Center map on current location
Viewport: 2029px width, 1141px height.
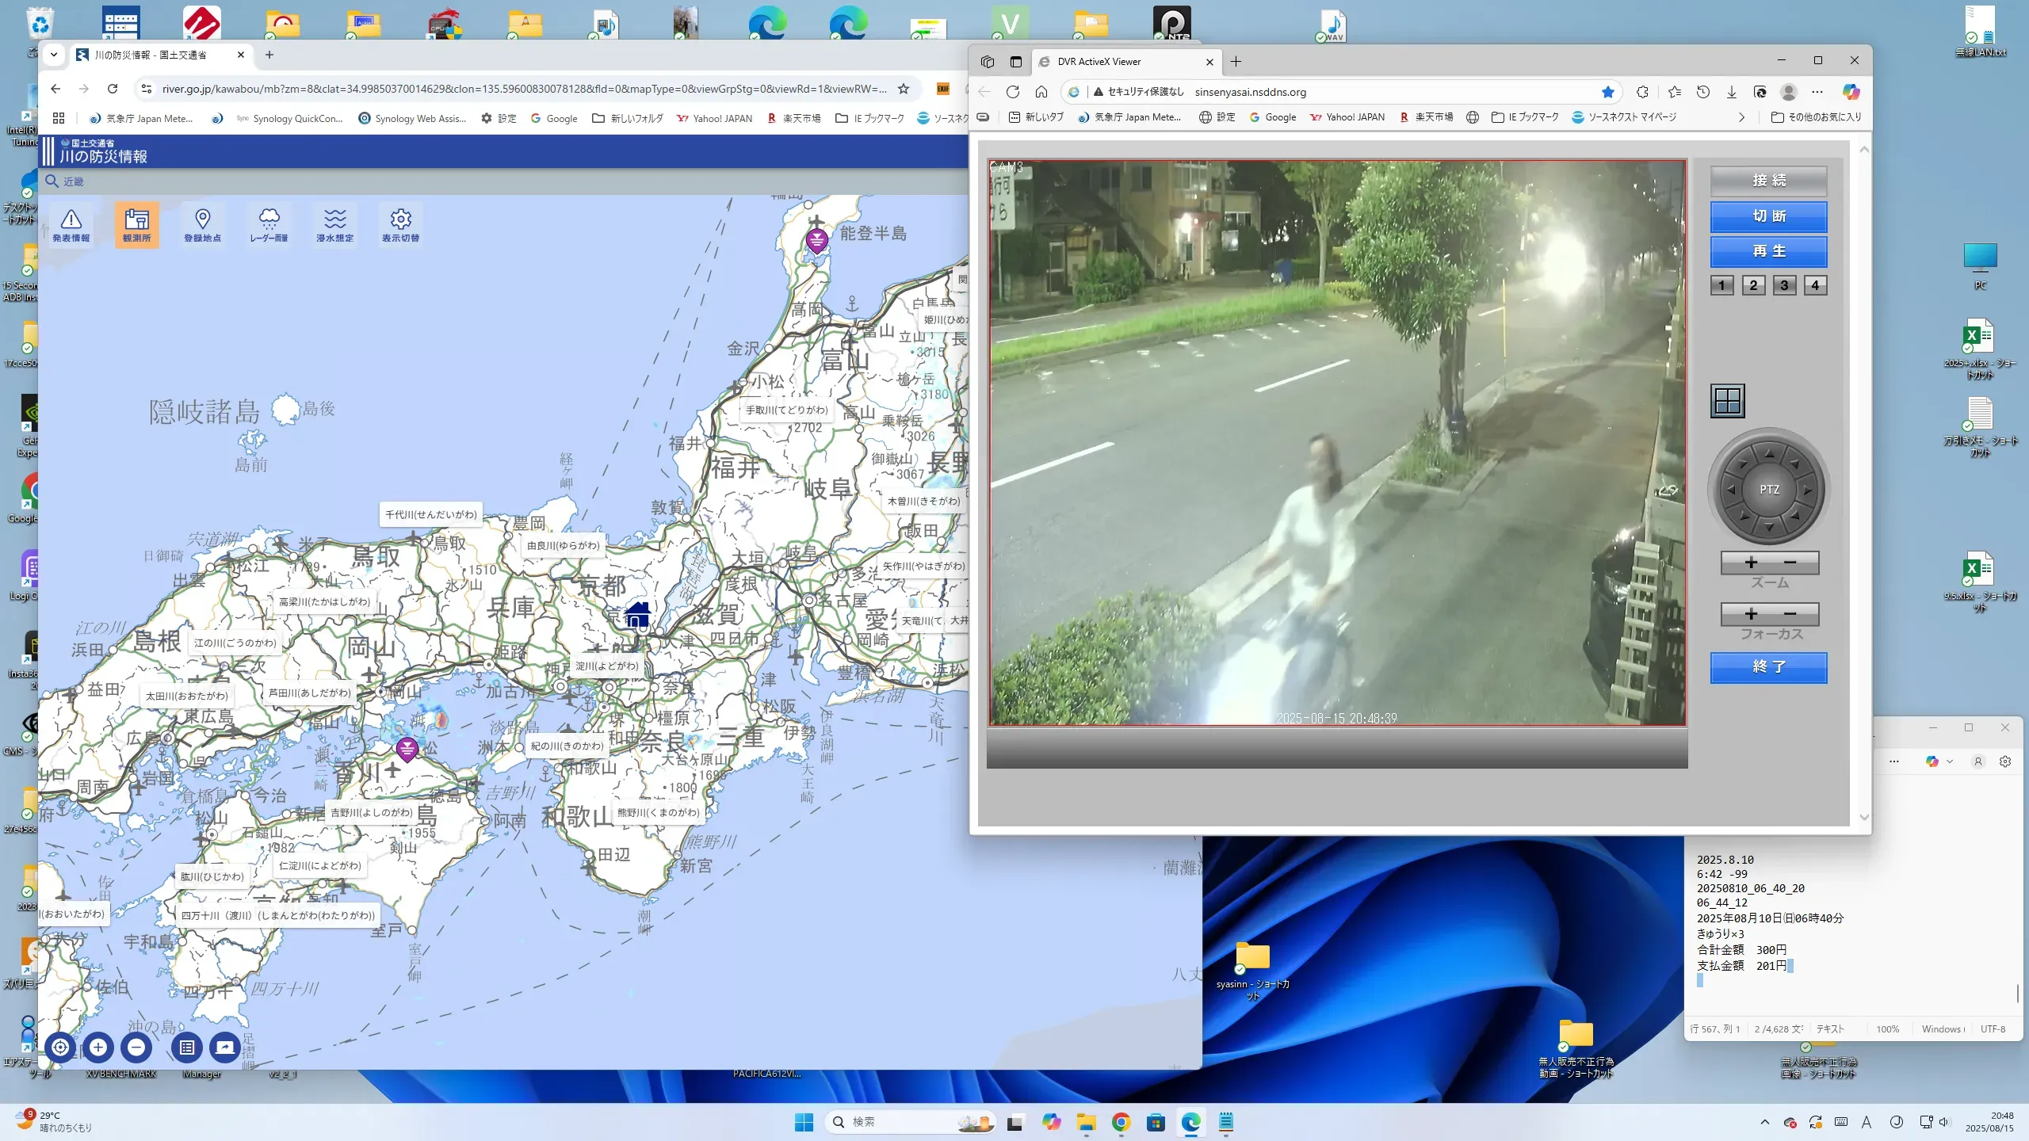(x=60, y=1048)
